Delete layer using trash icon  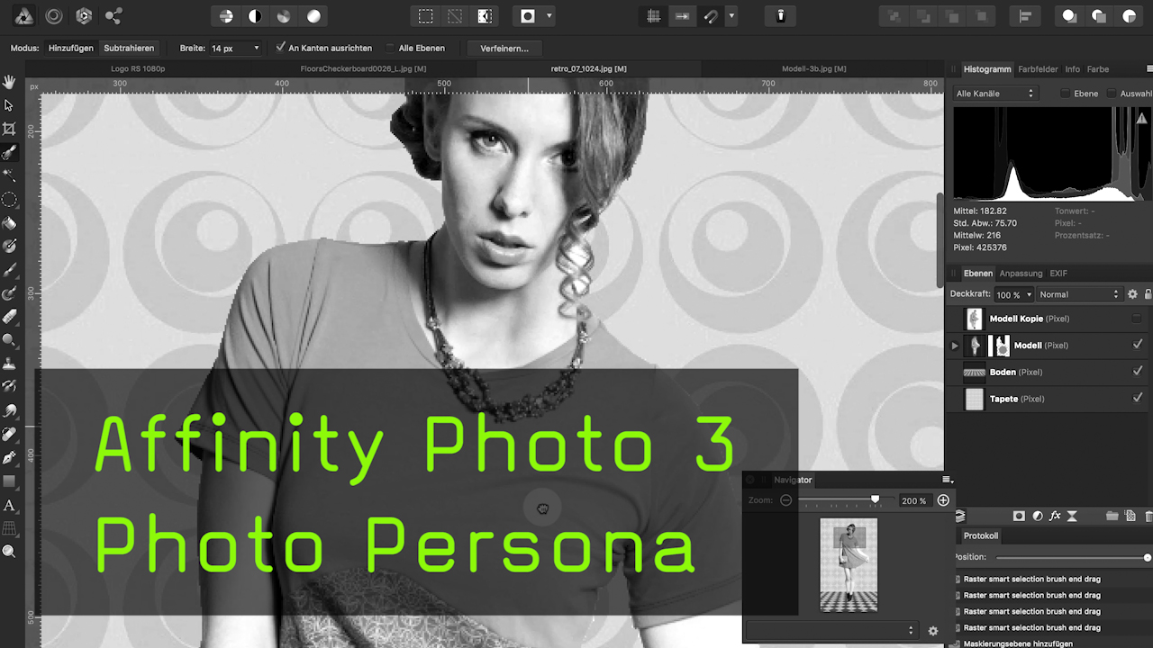click(1148, 517)
